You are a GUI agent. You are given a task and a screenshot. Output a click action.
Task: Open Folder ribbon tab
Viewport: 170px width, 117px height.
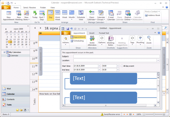tap(43, 8)
